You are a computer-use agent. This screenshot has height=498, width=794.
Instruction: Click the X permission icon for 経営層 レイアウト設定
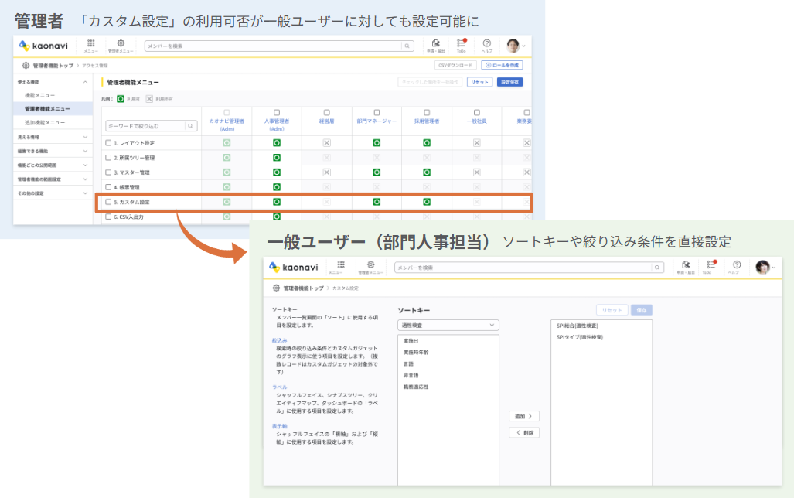(326, 143)
